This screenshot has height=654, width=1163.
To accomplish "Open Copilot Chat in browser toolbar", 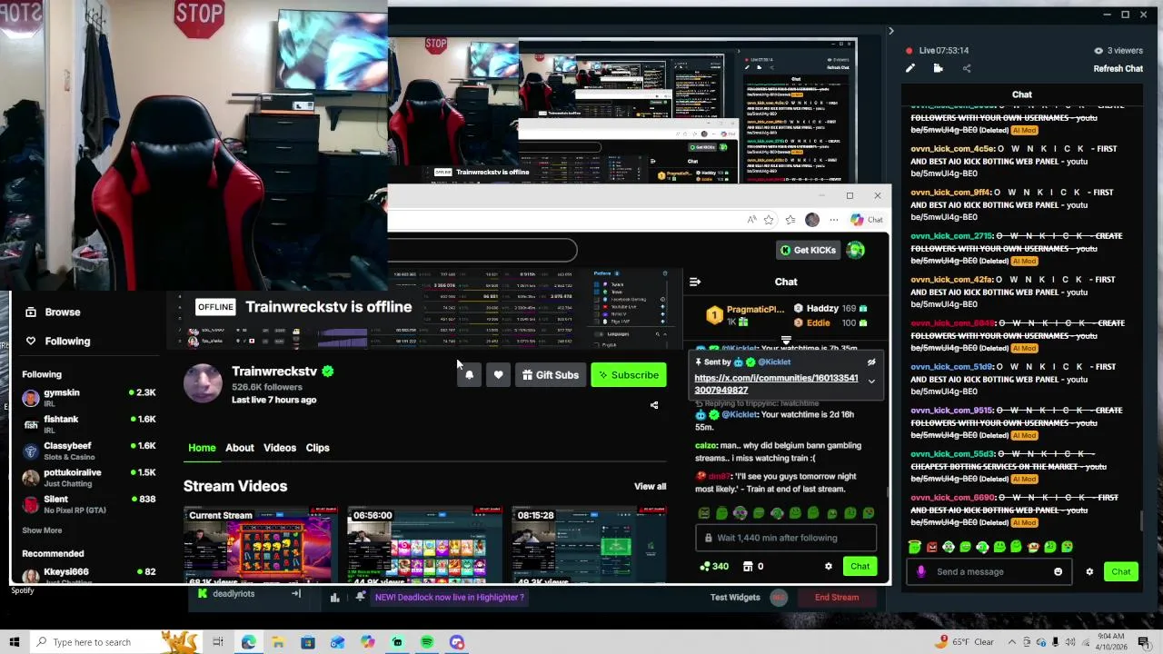I will point(867,219).
